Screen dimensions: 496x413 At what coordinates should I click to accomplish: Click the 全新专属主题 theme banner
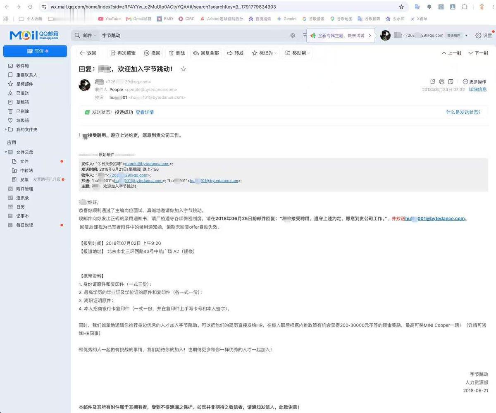(x=341, y=36)
